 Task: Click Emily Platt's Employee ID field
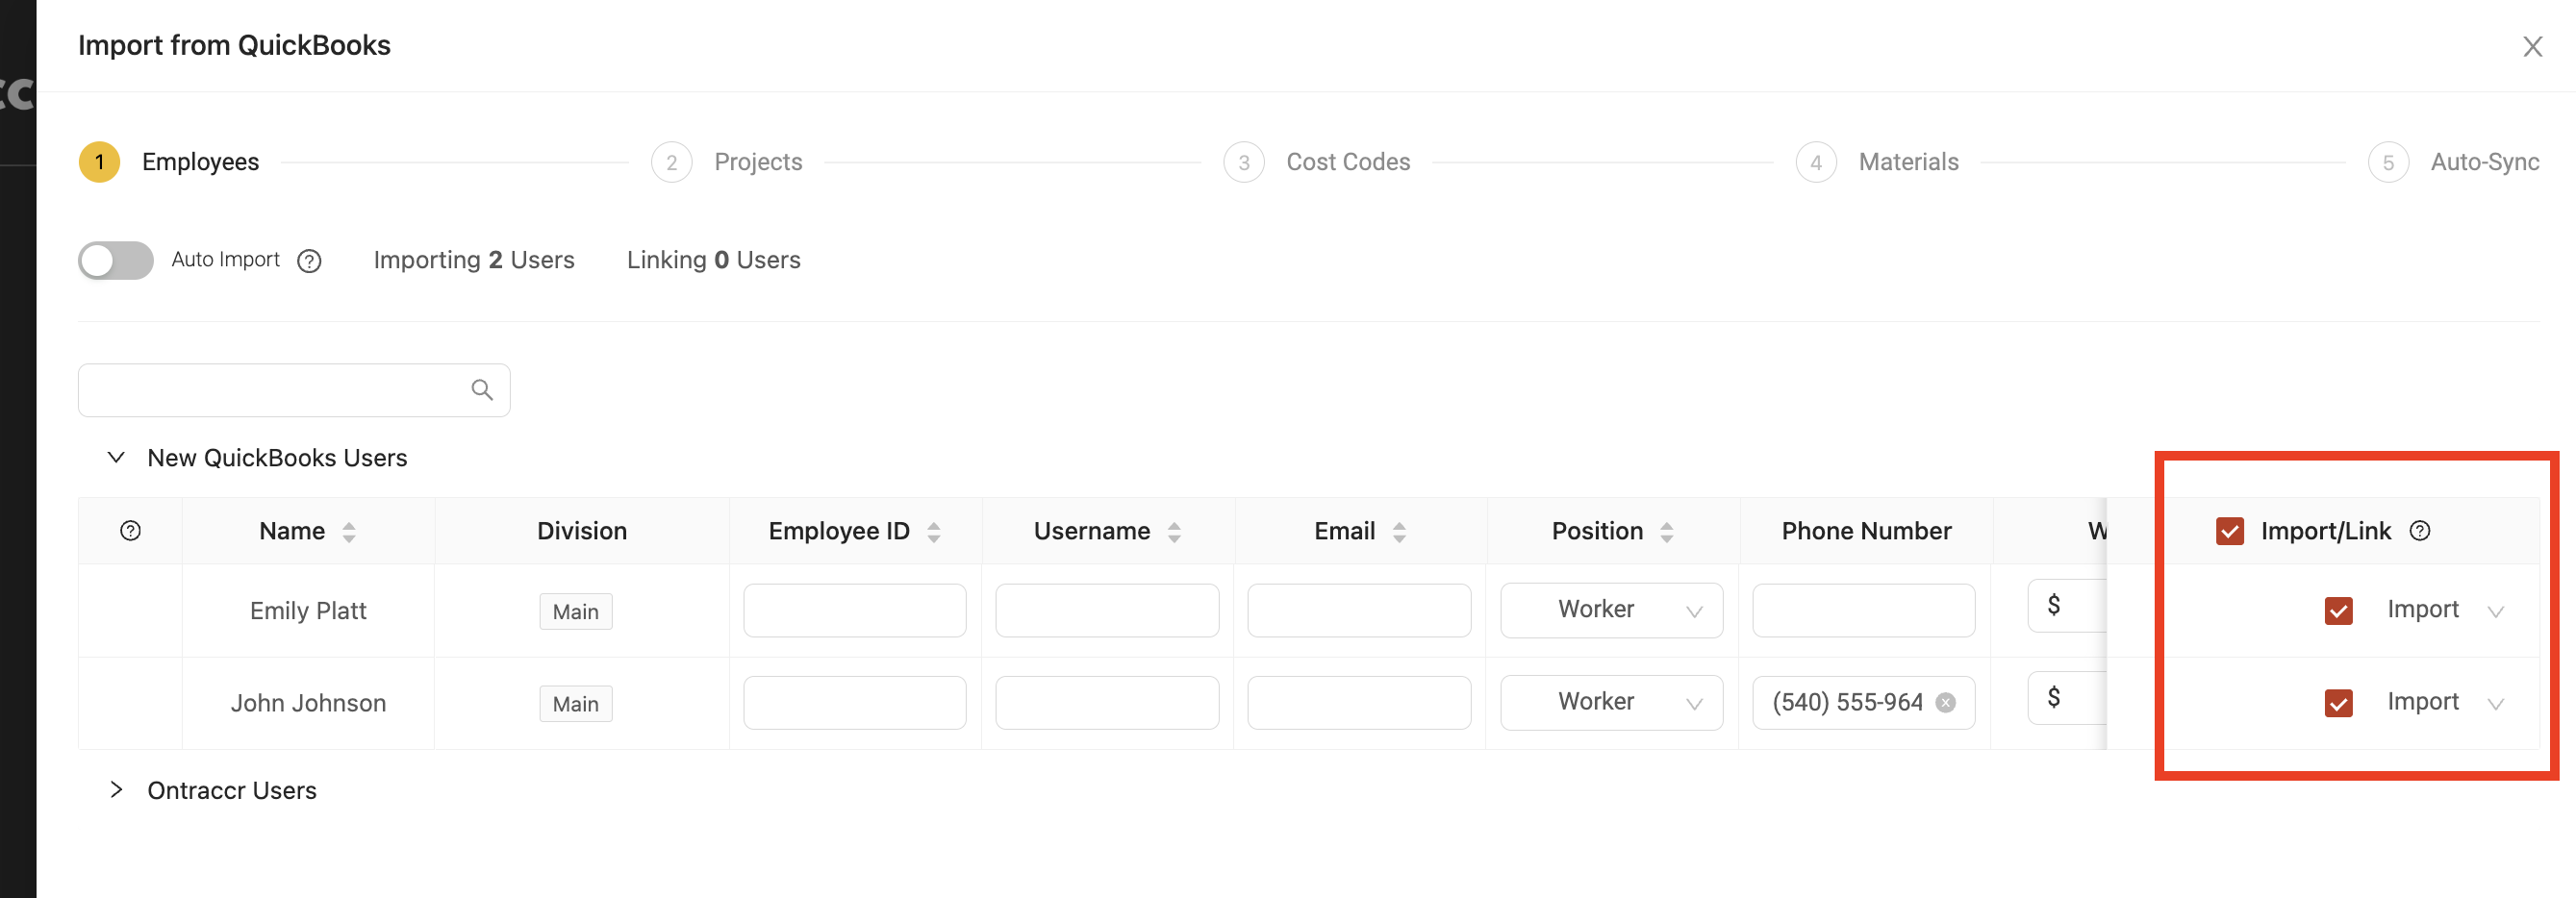855,610
